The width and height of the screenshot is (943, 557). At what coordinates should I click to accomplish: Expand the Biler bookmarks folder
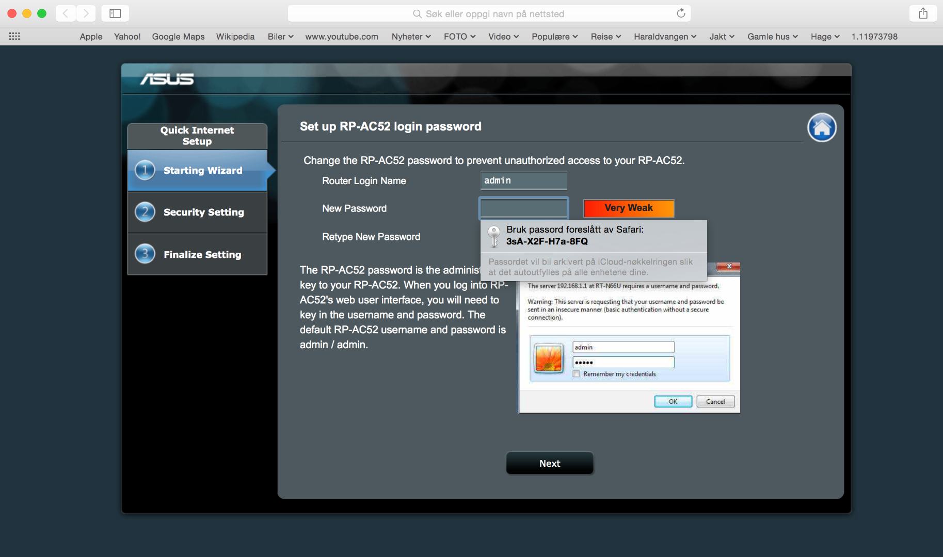[x=281, y=37]
